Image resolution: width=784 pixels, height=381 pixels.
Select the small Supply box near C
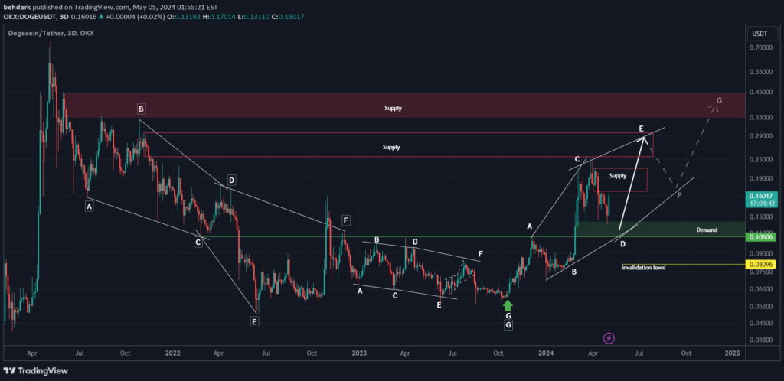pos(620,180)
